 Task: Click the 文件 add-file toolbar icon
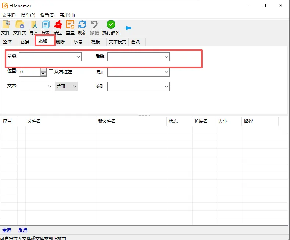tap(6, 25)
